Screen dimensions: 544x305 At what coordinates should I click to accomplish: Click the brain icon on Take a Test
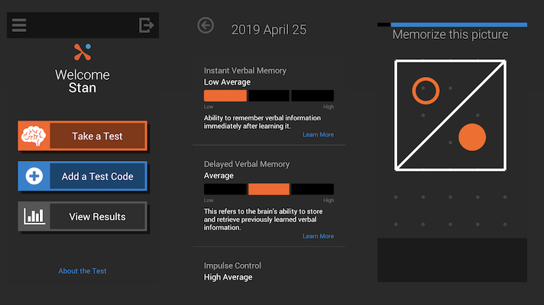[x=34, y=136]
